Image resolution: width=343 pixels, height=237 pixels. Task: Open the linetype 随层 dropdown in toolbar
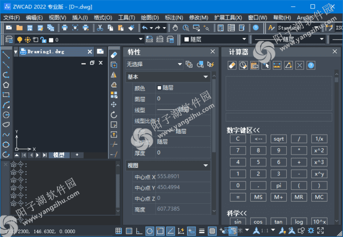[x=322, y=39]
